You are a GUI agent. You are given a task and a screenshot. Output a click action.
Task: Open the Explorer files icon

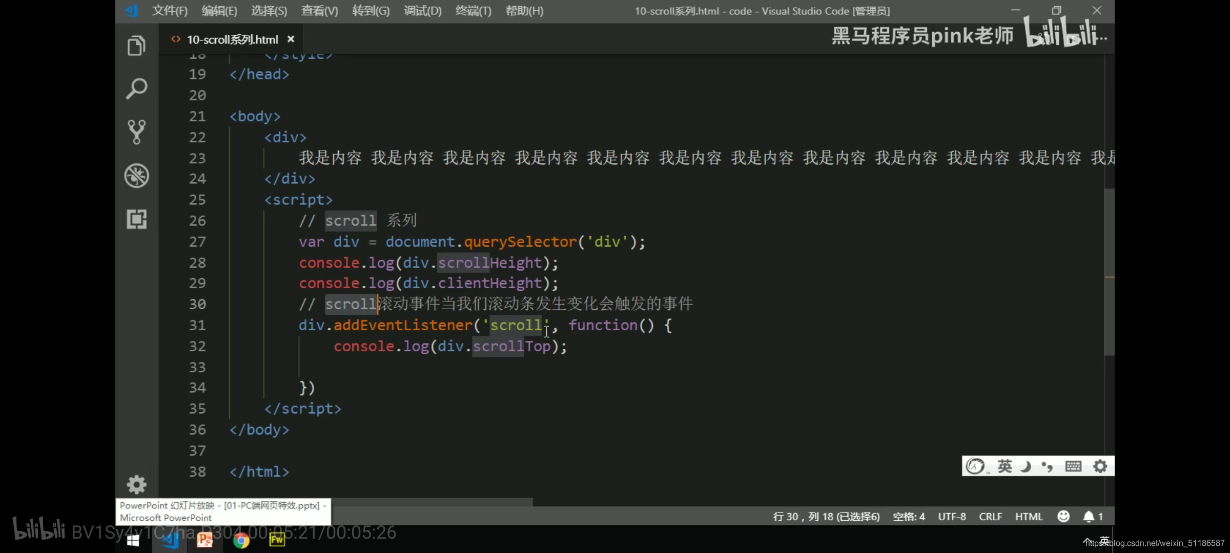[136, 46]
